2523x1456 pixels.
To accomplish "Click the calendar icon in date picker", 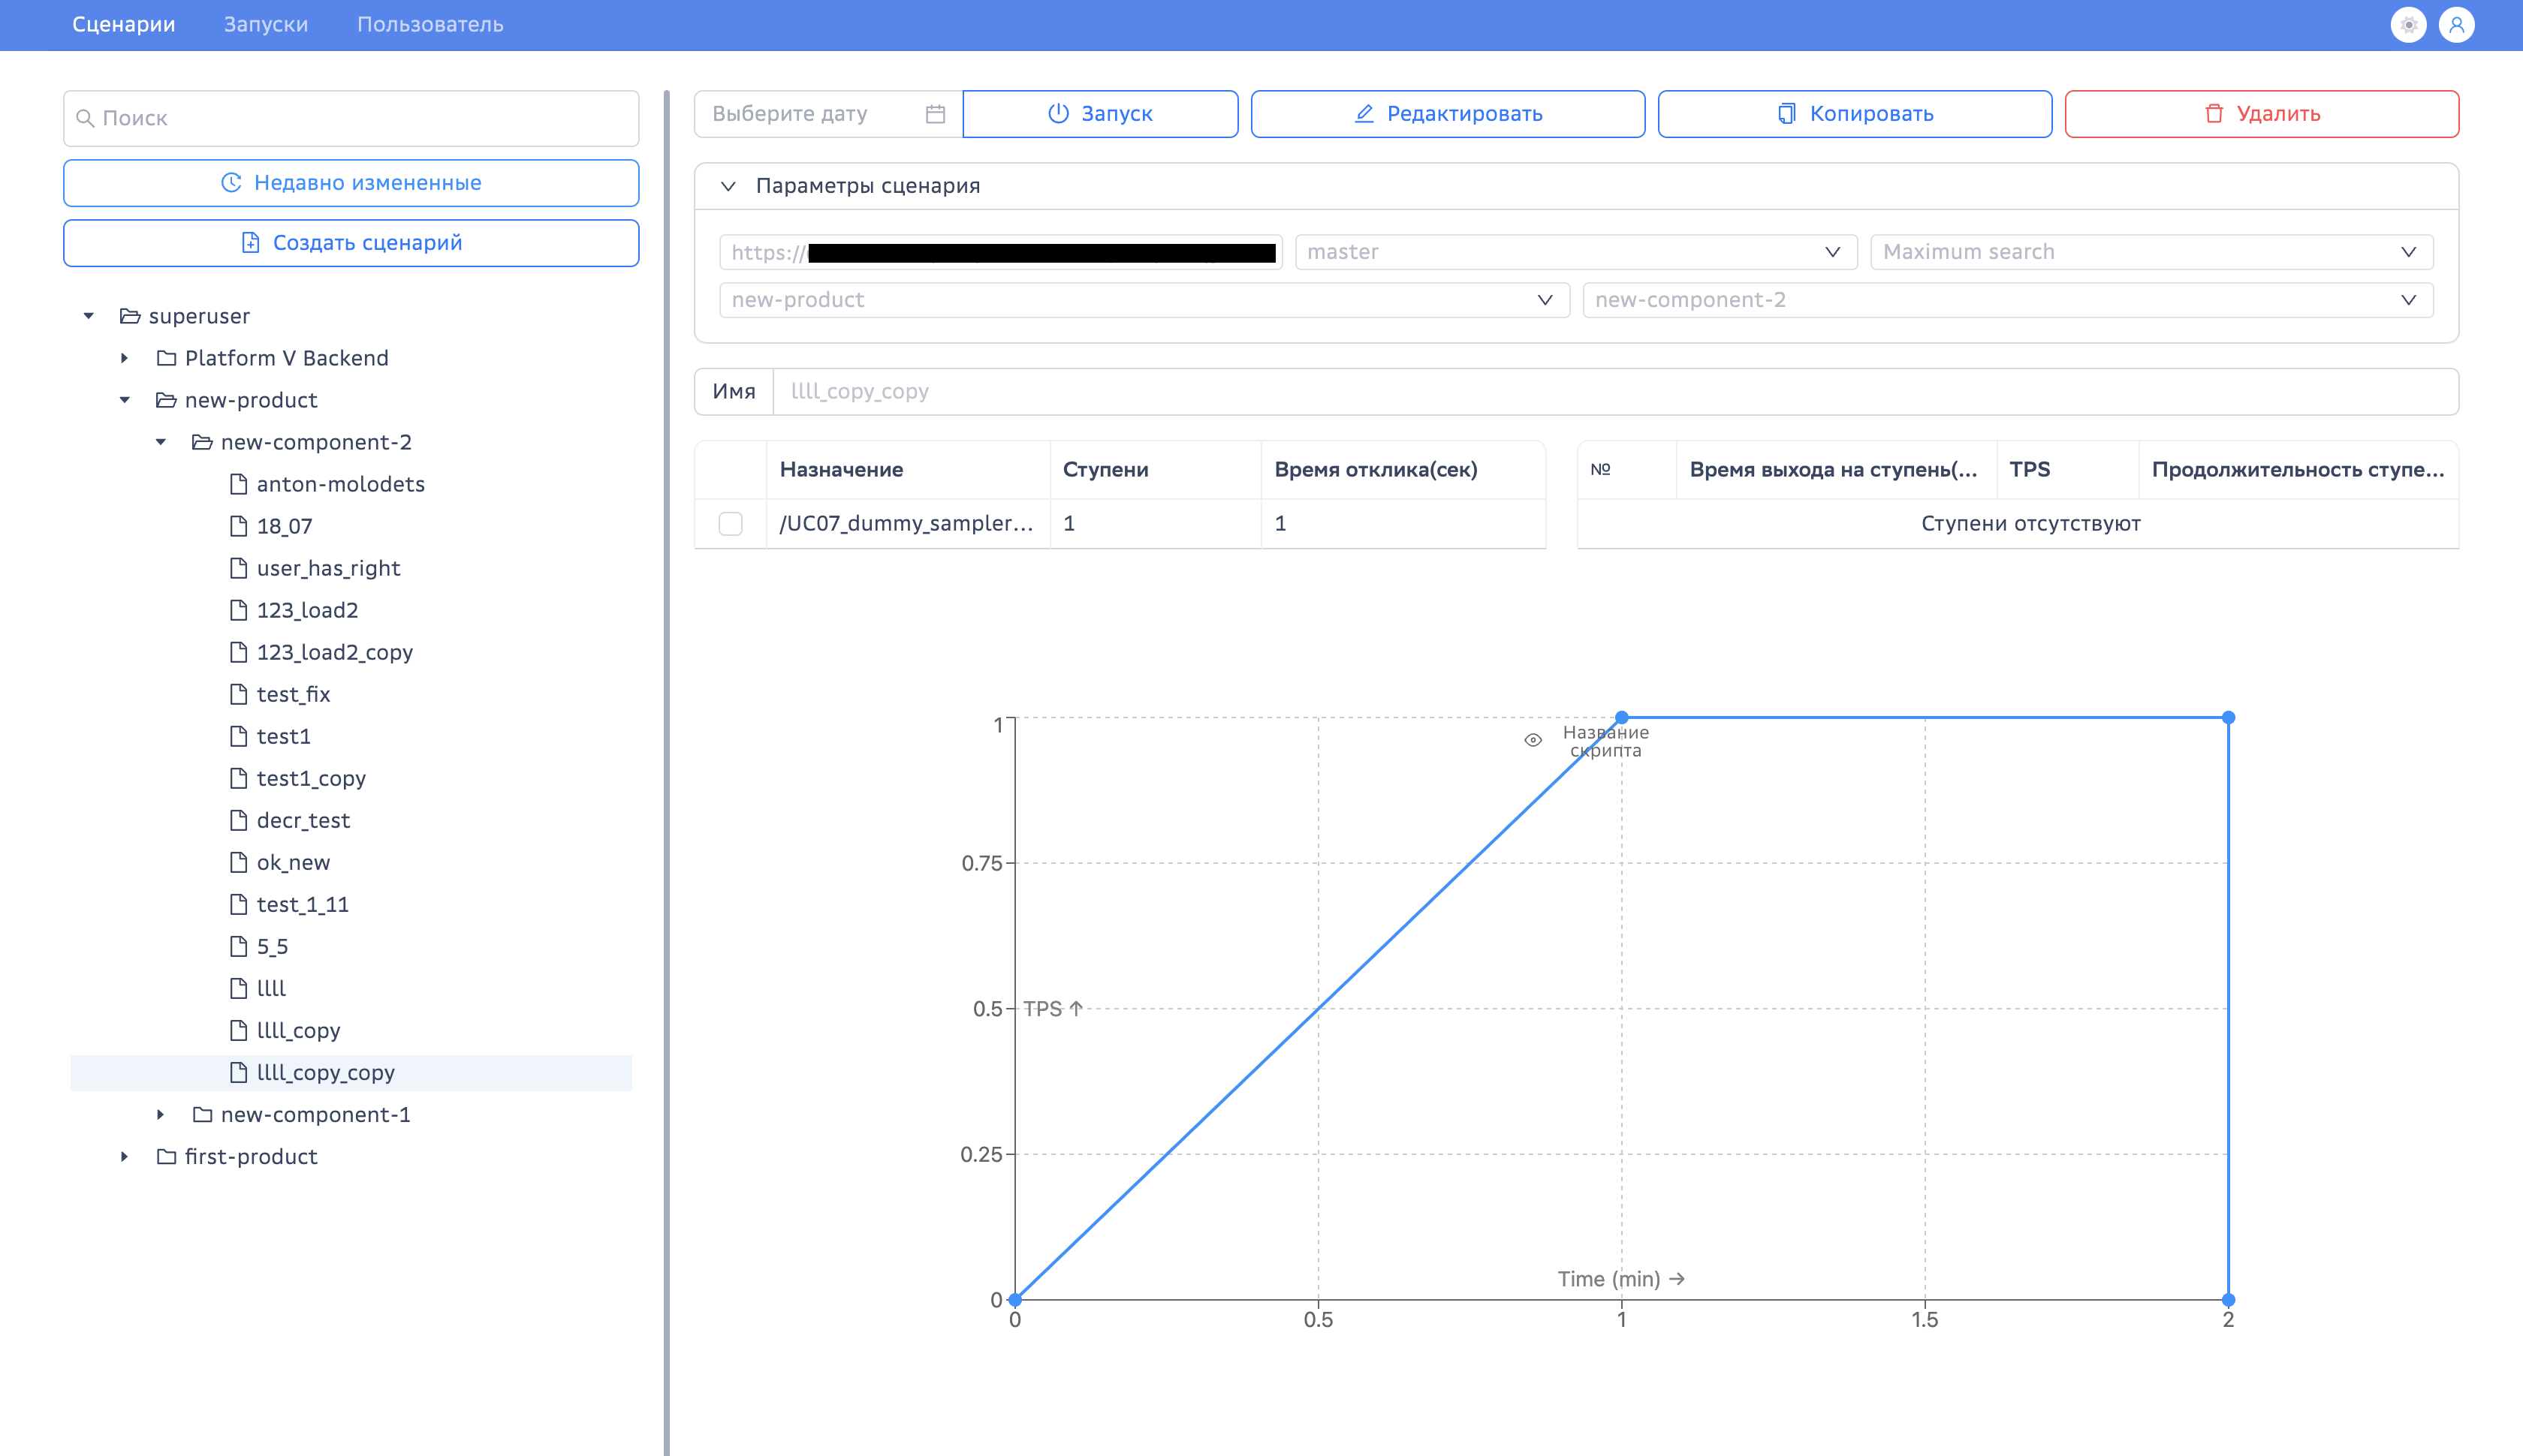I will (934, 114).
